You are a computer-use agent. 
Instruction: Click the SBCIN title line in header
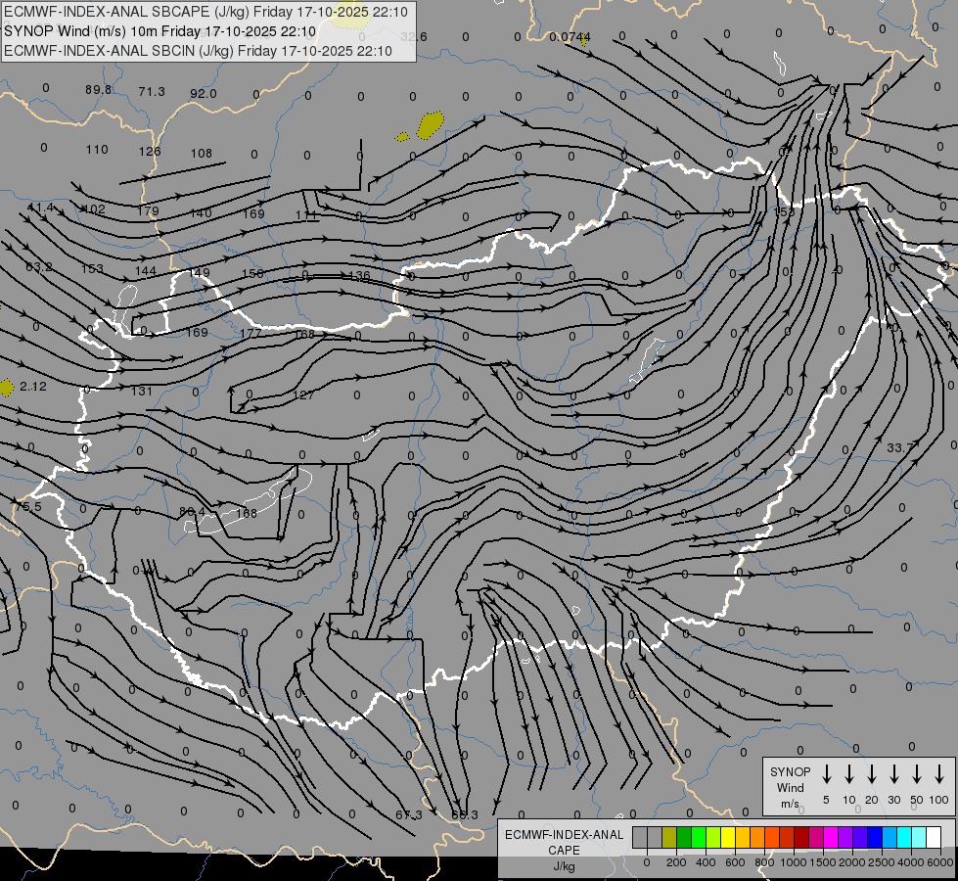pyautogui.click(x=198, y=51)
